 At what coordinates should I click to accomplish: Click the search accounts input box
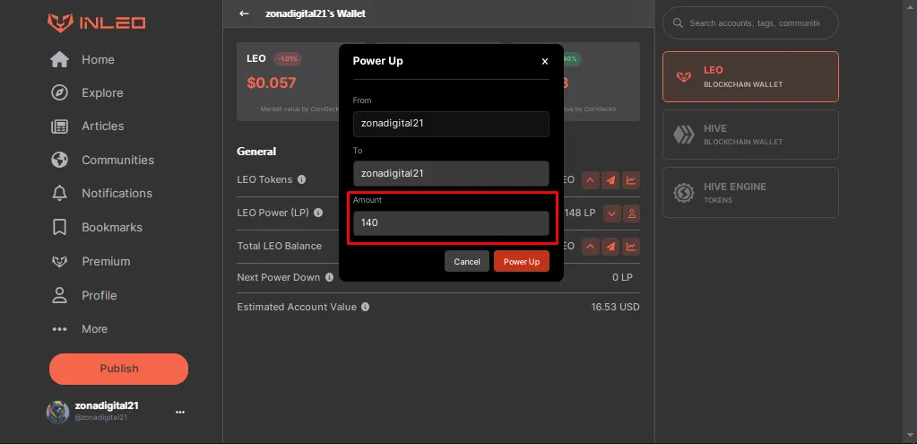click(750, 22)
